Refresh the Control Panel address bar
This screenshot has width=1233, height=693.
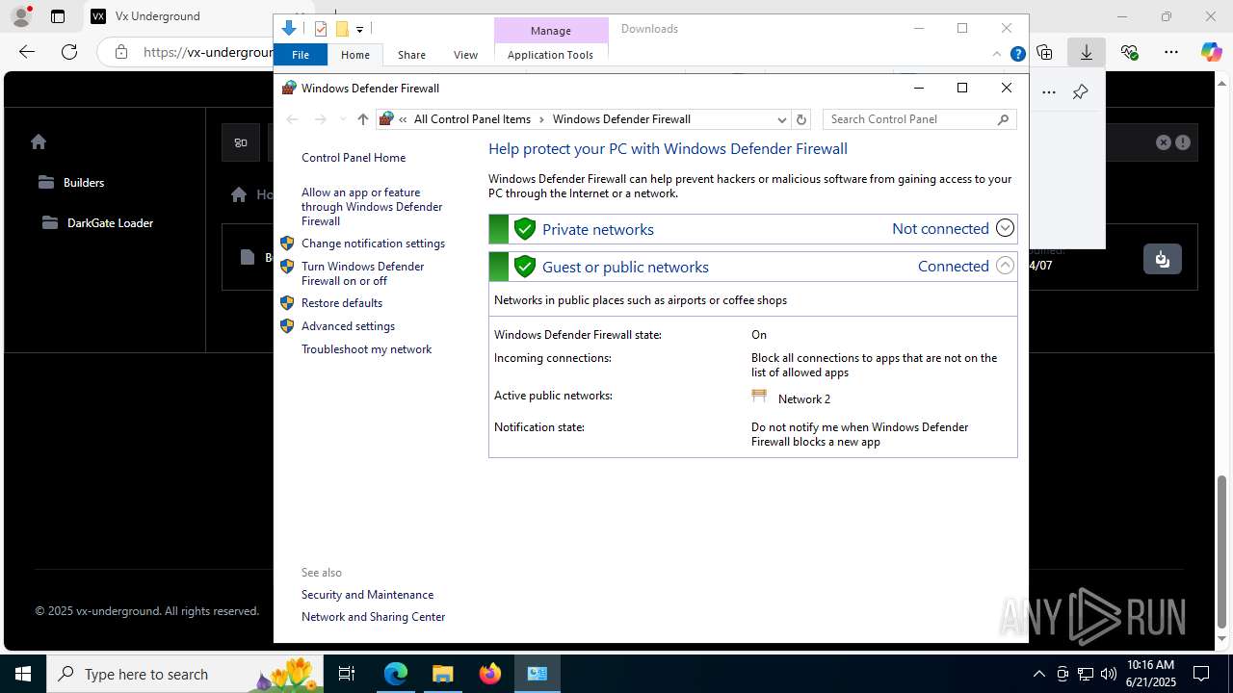[800, 119]
